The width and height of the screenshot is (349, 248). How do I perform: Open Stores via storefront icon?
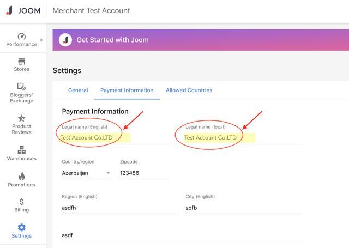coord(22,61)
